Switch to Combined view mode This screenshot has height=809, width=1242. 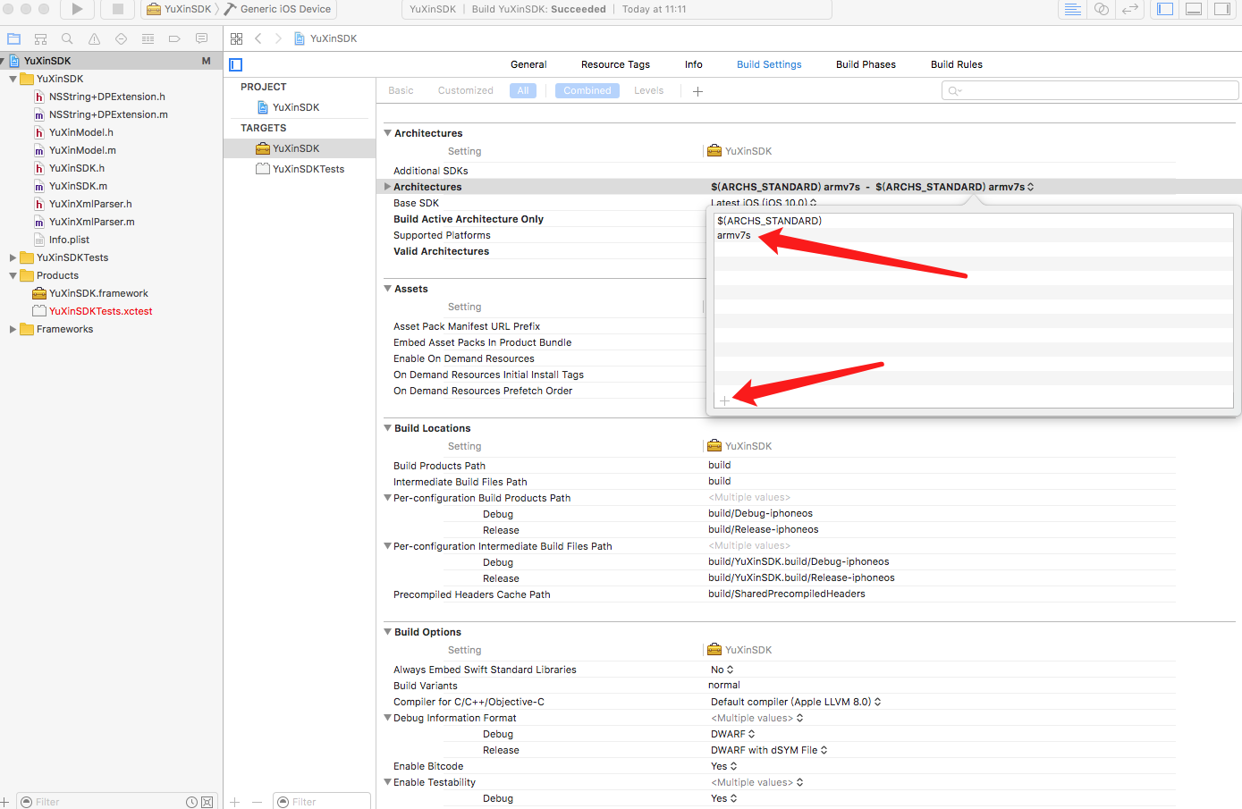click(x=587, y=90)
